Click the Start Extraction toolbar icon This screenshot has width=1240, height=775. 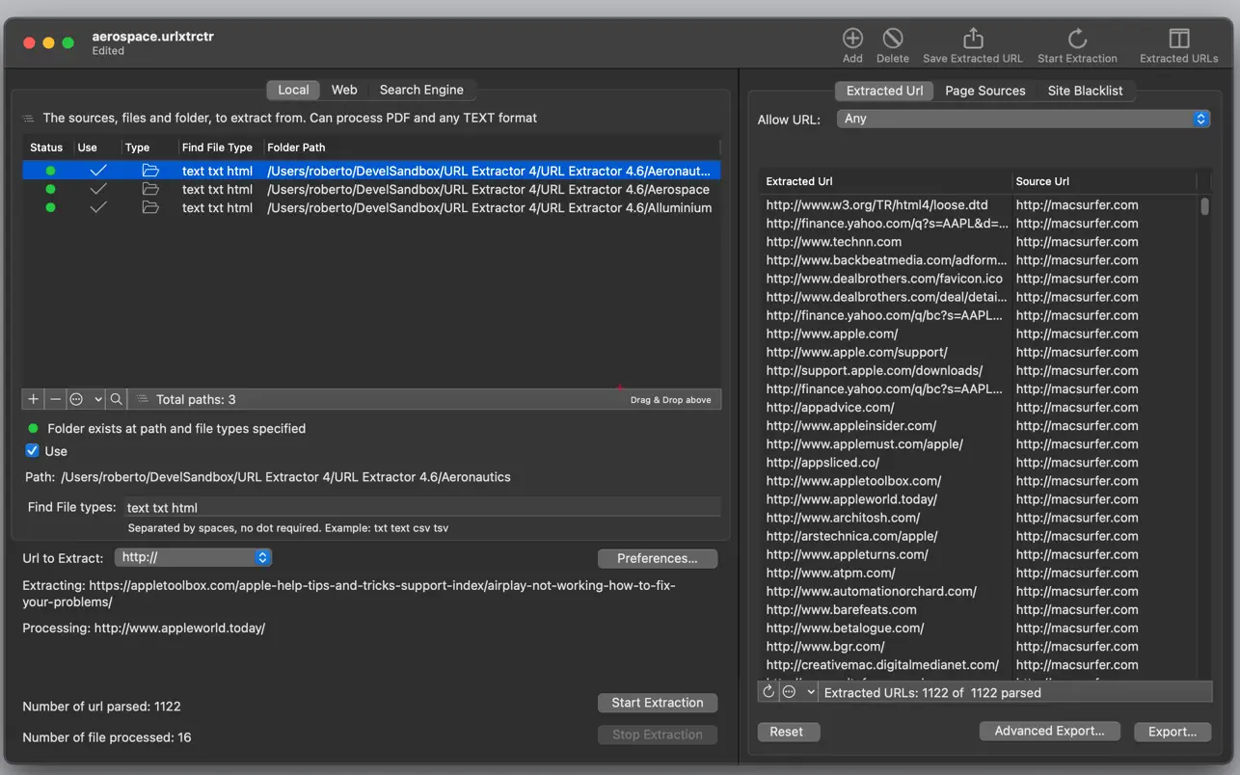1077,39
